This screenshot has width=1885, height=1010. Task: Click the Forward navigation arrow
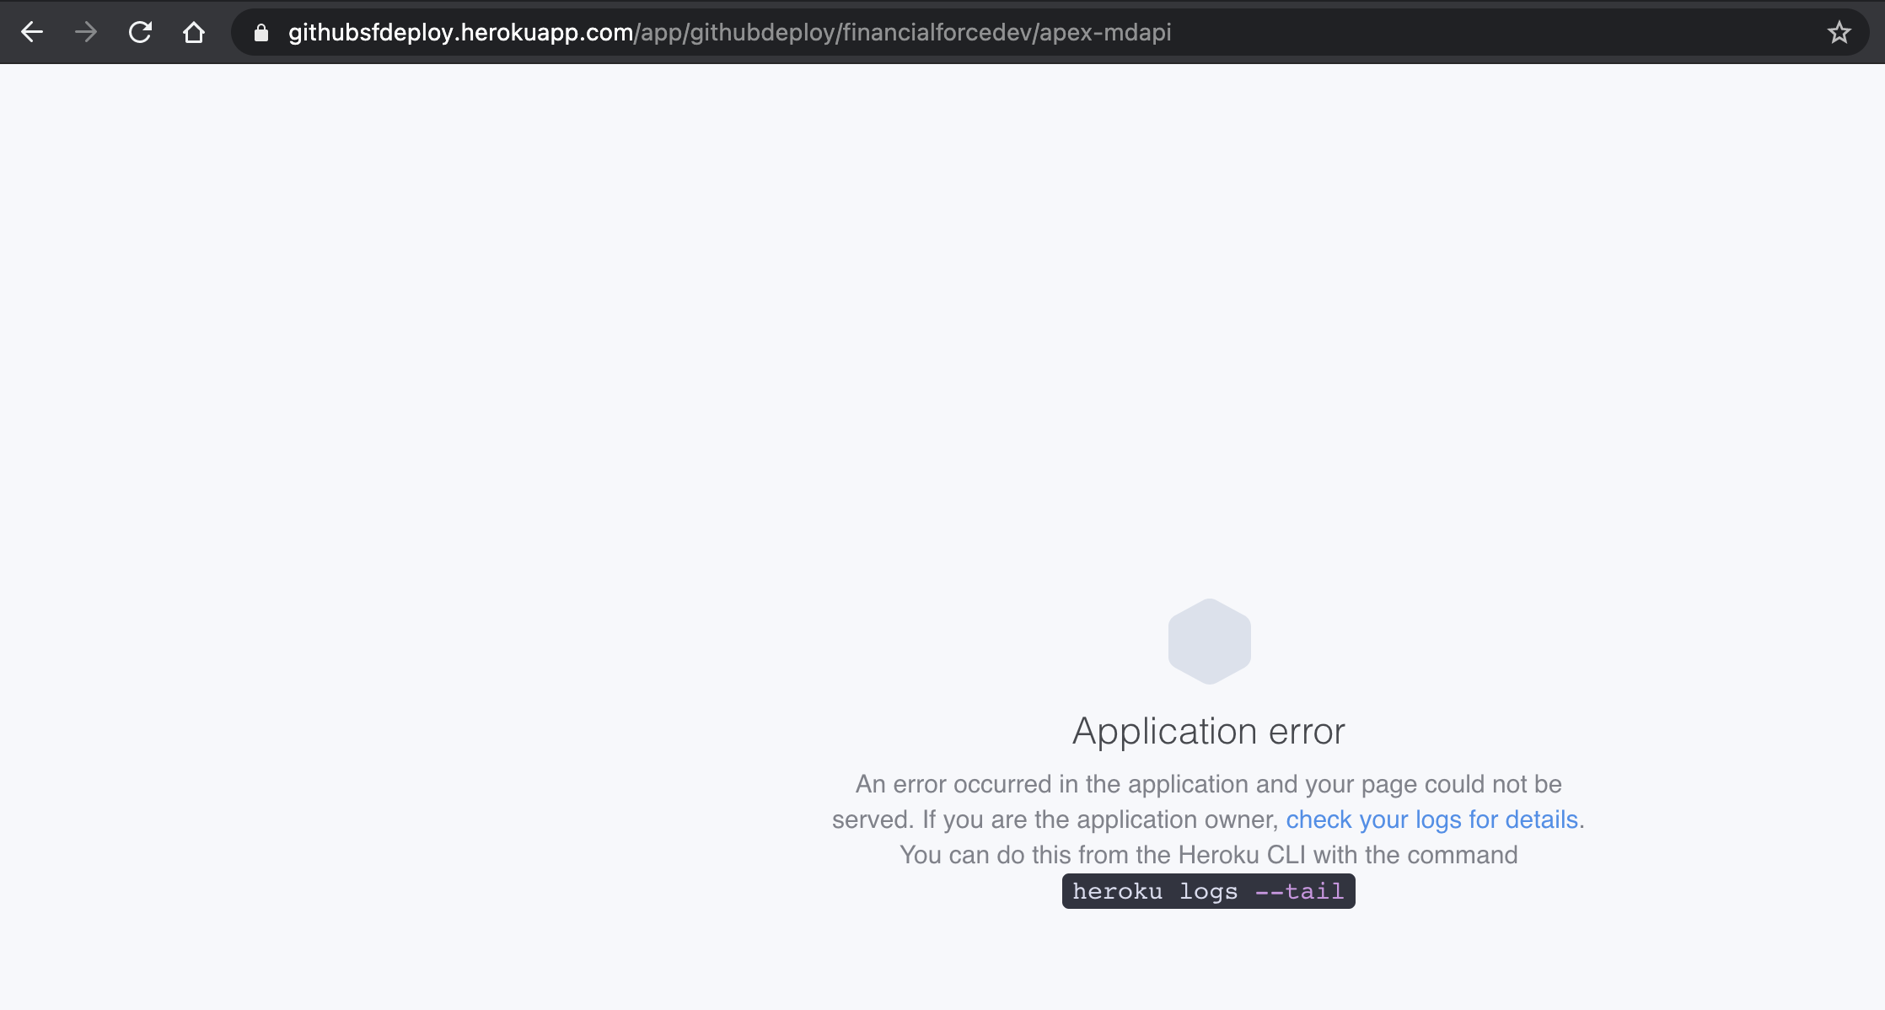[86, 32]
